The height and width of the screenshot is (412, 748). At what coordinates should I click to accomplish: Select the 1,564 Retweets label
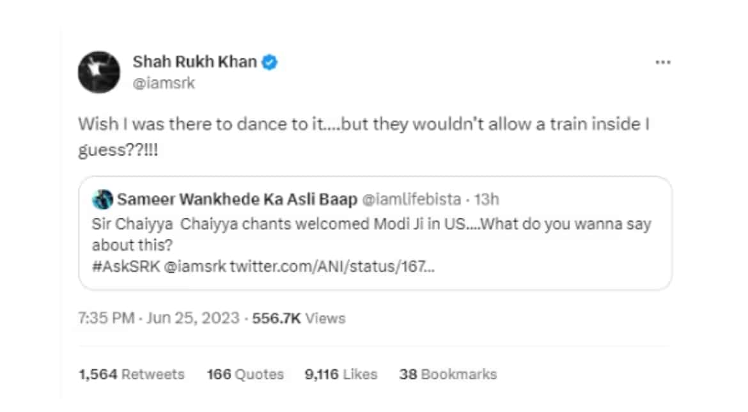(131, 374)
